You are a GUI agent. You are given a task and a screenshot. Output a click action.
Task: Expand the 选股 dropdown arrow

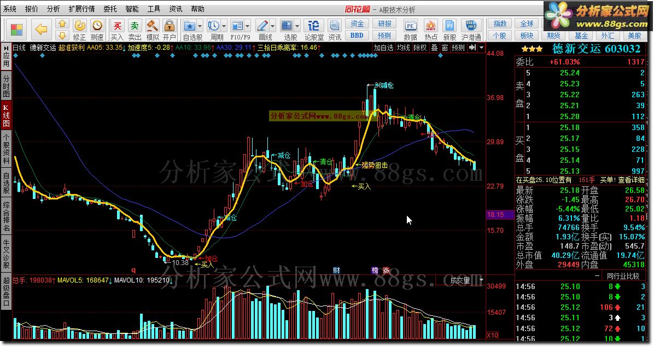point(297,26)
